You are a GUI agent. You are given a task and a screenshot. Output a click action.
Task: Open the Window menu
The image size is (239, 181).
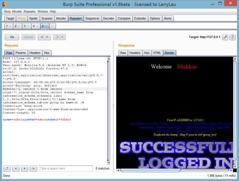(x=43, y=11)
